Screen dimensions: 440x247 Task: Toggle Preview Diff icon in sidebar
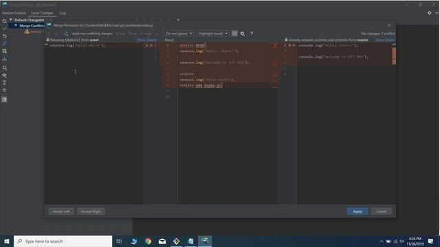(x=4, y=99)
